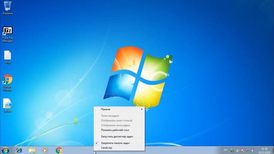
Task: Choose Показать рабочий стол menu item
Action: (119, 130)
